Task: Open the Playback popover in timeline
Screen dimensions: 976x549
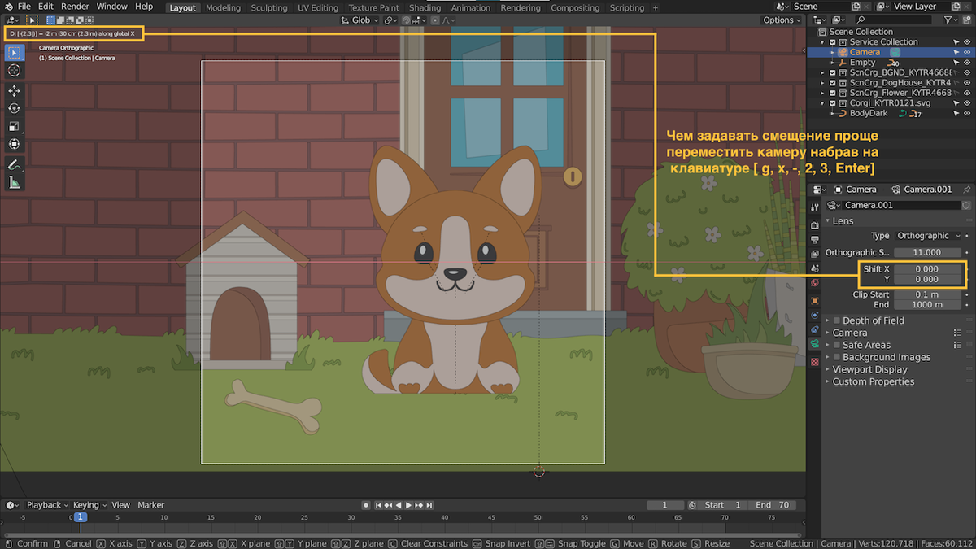Action: pyautogui.click(x=47, y=505)
